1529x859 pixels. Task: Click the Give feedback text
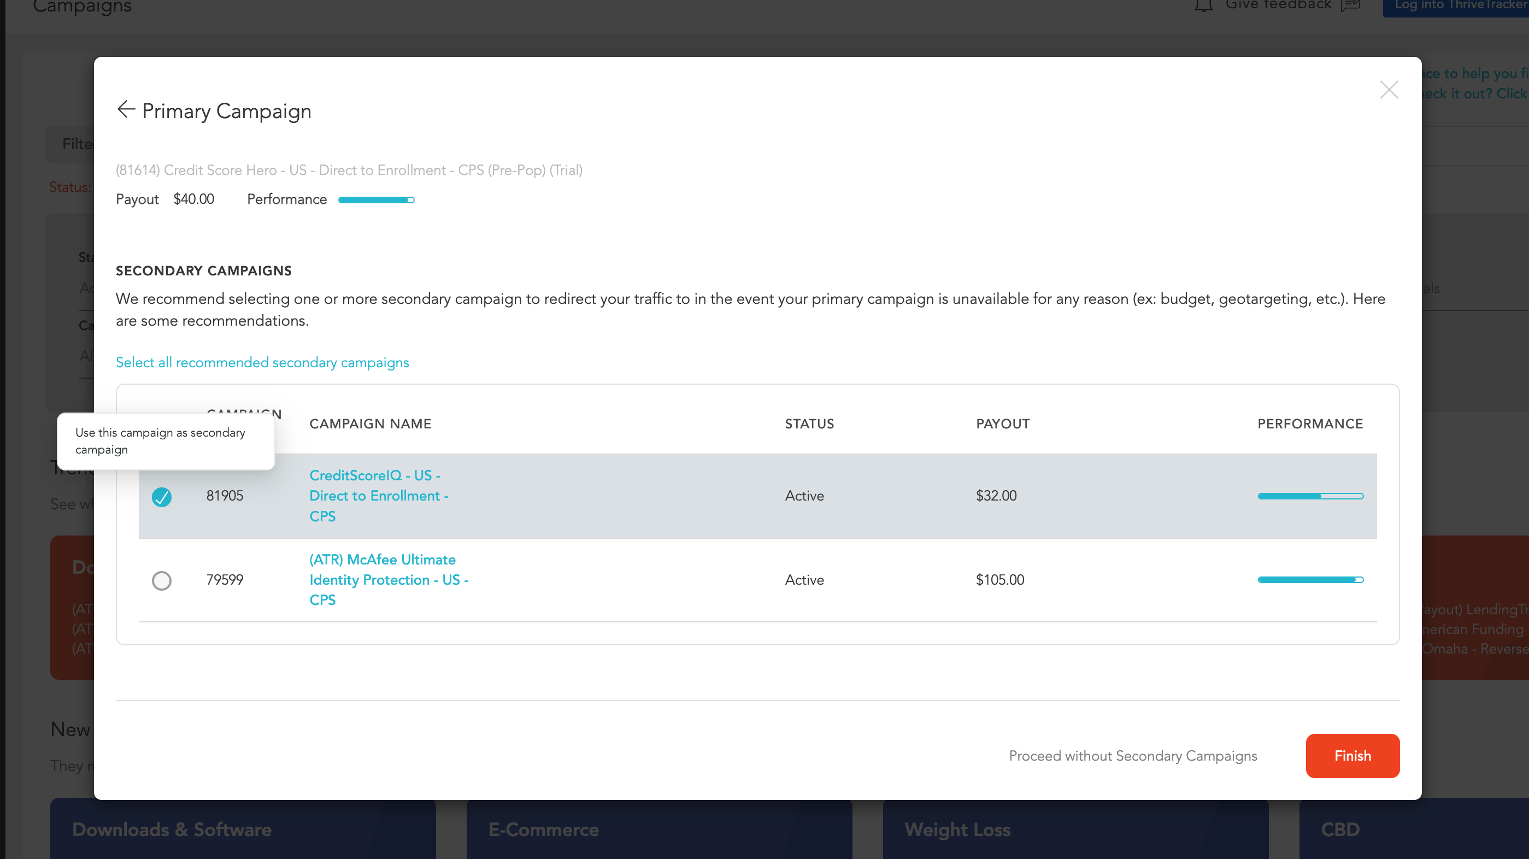click(1278, 5)
